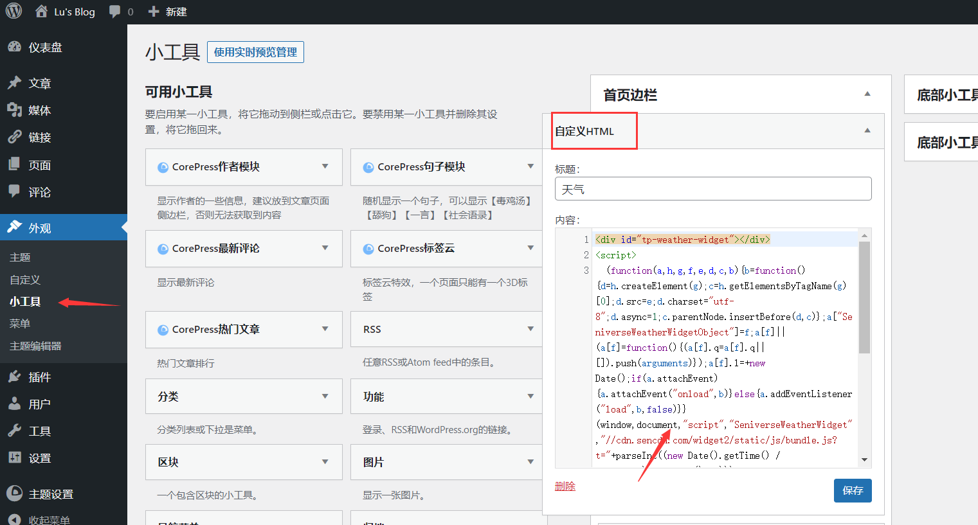Expand the 区块 widget arrow
This screenshot has width=978, height=525.
(325, 462)
